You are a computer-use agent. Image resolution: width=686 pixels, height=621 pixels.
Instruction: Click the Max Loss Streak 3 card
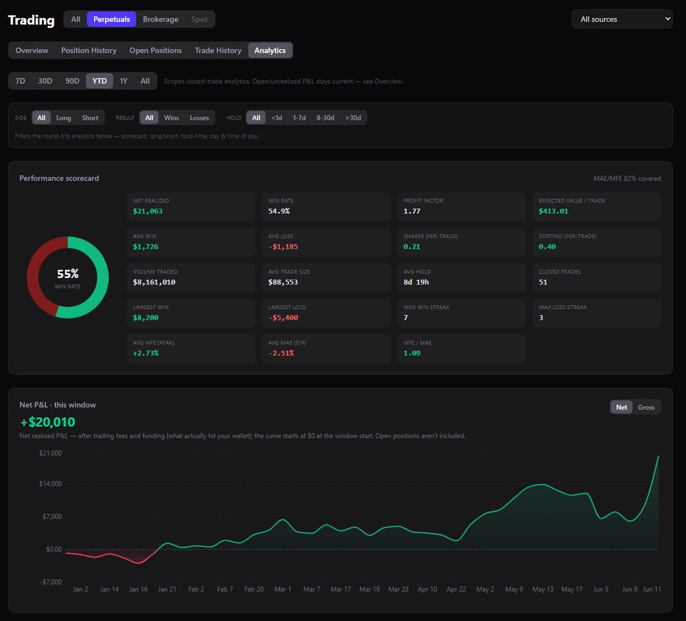597,312
